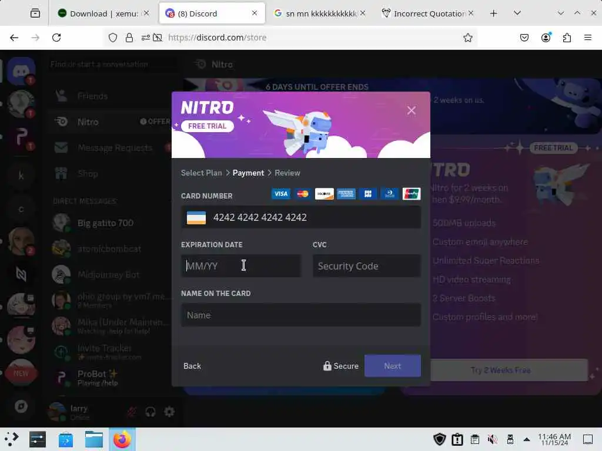Click the American Express logo
602x451 pixels.
coord(346,194)
